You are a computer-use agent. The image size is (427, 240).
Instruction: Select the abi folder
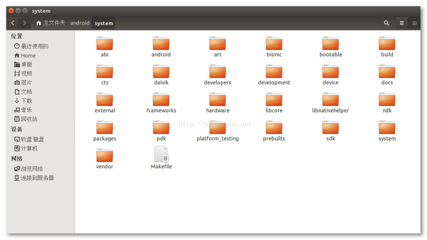tap(105, 47)
